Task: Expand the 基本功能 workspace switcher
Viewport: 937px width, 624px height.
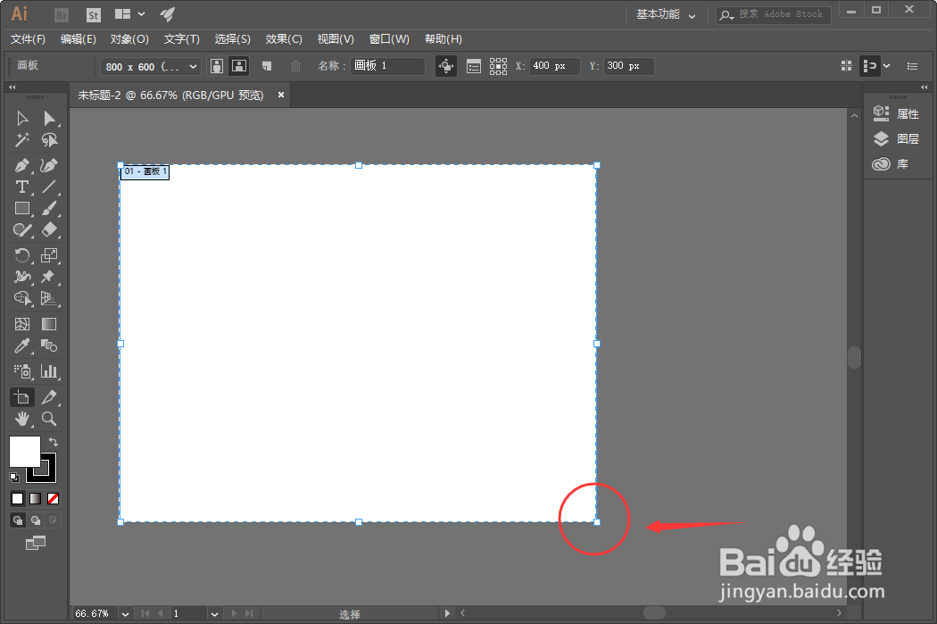Action: click(x=665, y=14)
